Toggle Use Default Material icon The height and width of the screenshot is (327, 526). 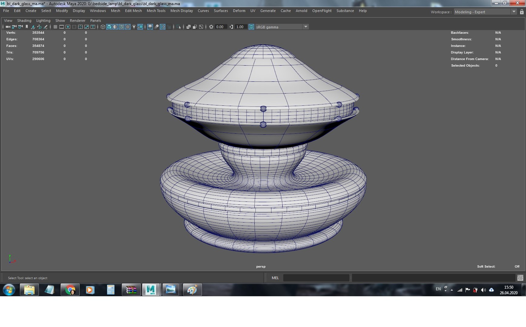(x=115, y=27)
